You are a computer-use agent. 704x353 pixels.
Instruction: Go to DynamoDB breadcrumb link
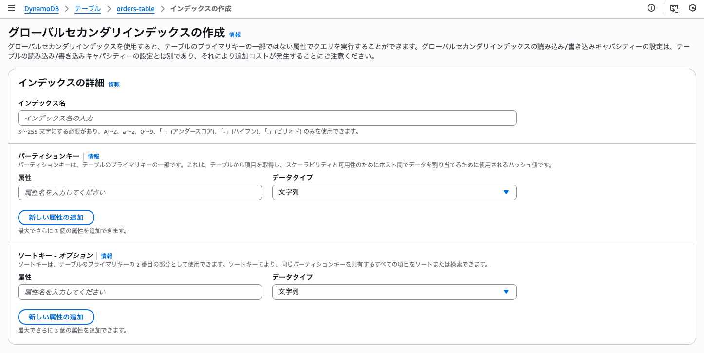pos(41,9)
